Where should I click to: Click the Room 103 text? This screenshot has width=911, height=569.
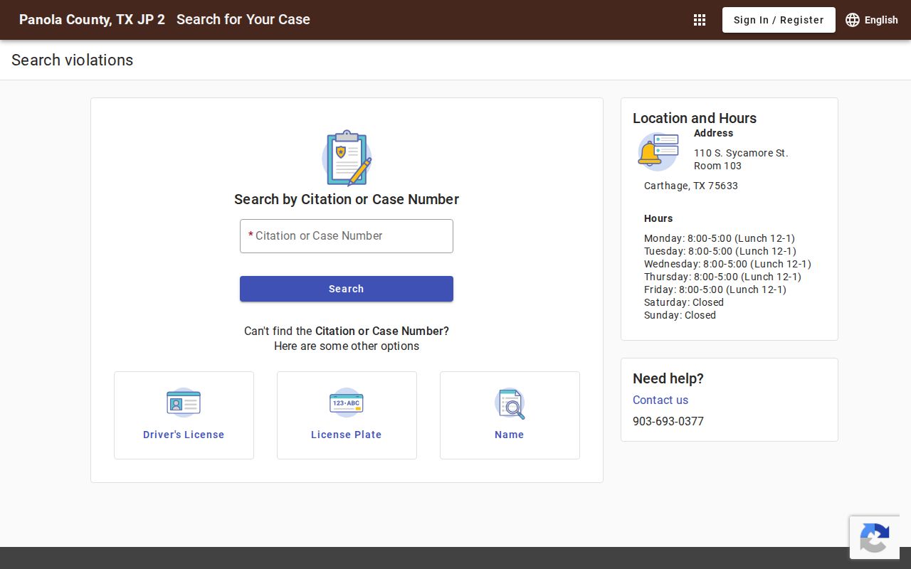point(717,166)
